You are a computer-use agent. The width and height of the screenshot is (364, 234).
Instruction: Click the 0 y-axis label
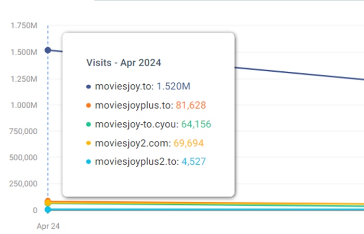click(x=35, y=211)
